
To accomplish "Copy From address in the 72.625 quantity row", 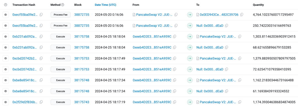I will (175, 69).
